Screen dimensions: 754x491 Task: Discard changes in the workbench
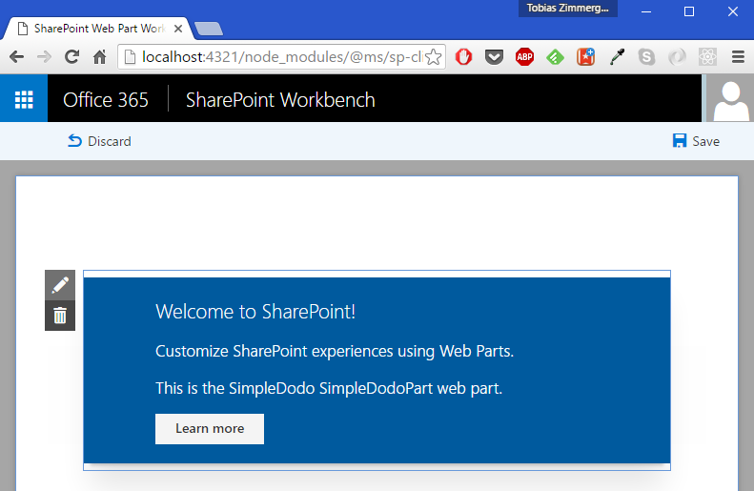click(x=99, y=141)
